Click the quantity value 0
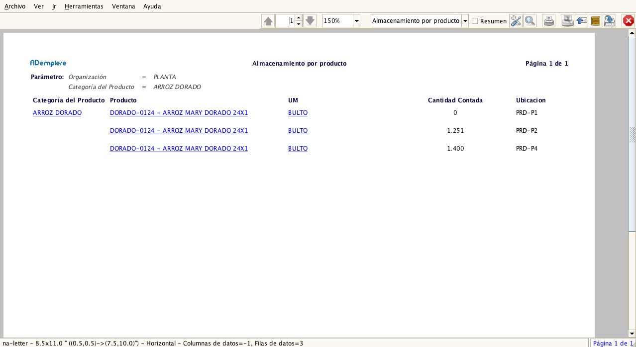The height and width of the screenshot is (347, 636). point(455,113)
